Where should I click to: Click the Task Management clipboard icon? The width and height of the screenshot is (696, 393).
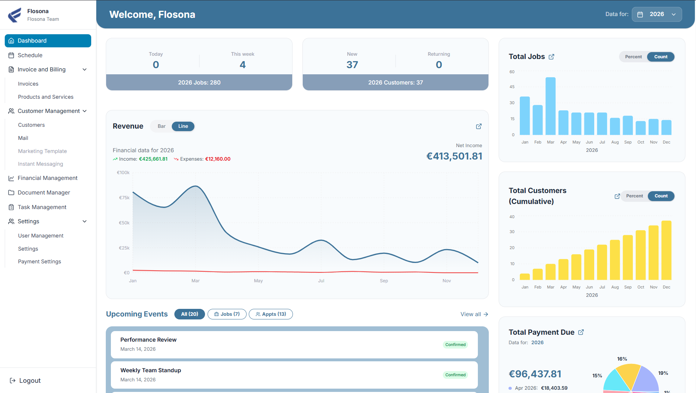11,207
